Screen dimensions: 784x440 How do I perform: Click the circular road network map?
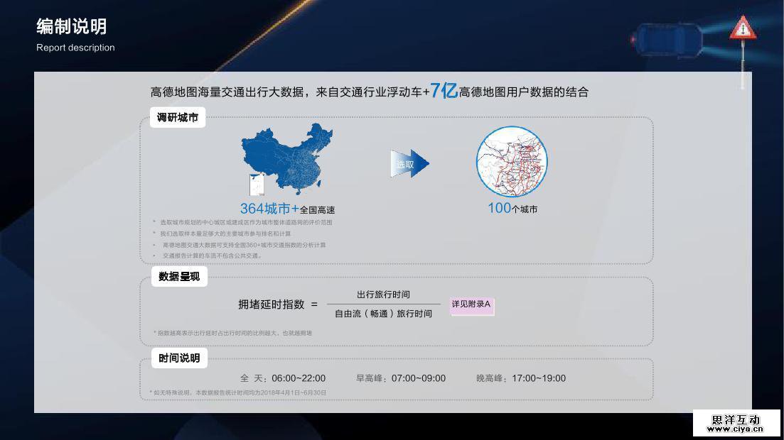(512, 162)
